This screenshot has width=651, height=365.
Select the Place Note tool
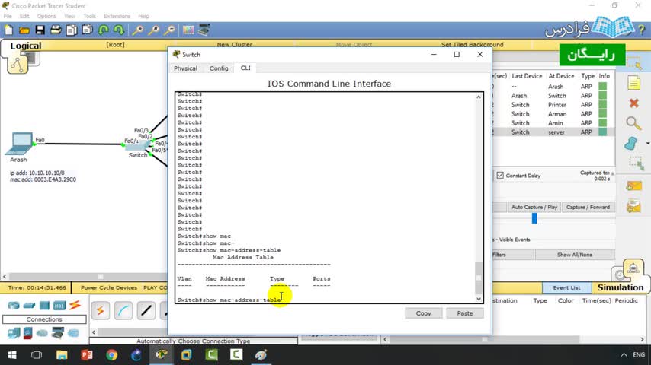coord(634,83)
